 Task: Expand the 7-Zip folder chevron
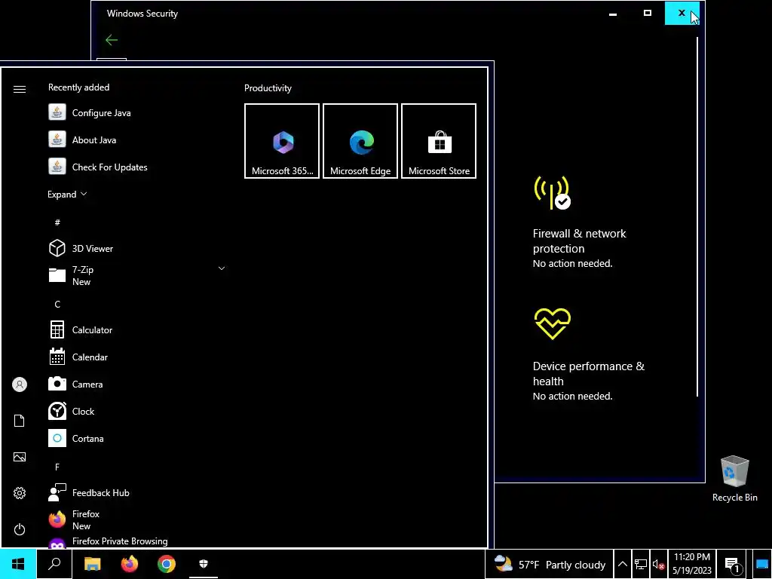pyautogui.click(x=222, y=269)
